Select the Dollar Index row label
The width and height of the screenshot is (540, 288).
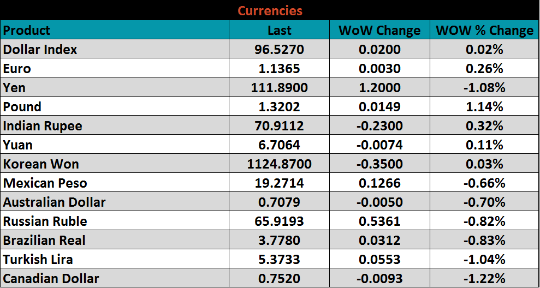(40, 50)
